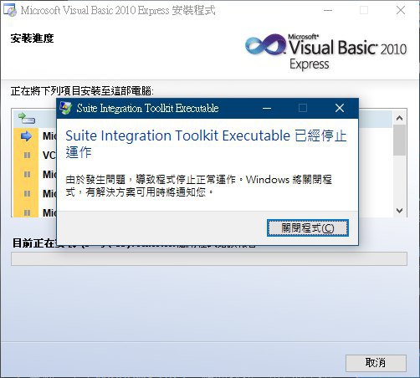Viewport: 420px width, 378px height.
Task: Click the installation progress bar
Action: coord(209,259)
